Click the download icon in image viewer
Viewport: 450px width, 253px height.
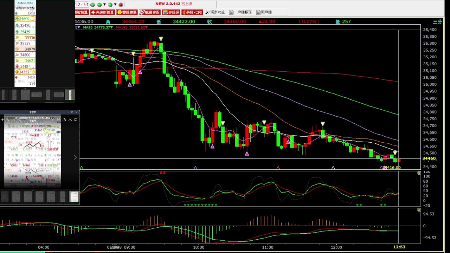click(70, 120)
